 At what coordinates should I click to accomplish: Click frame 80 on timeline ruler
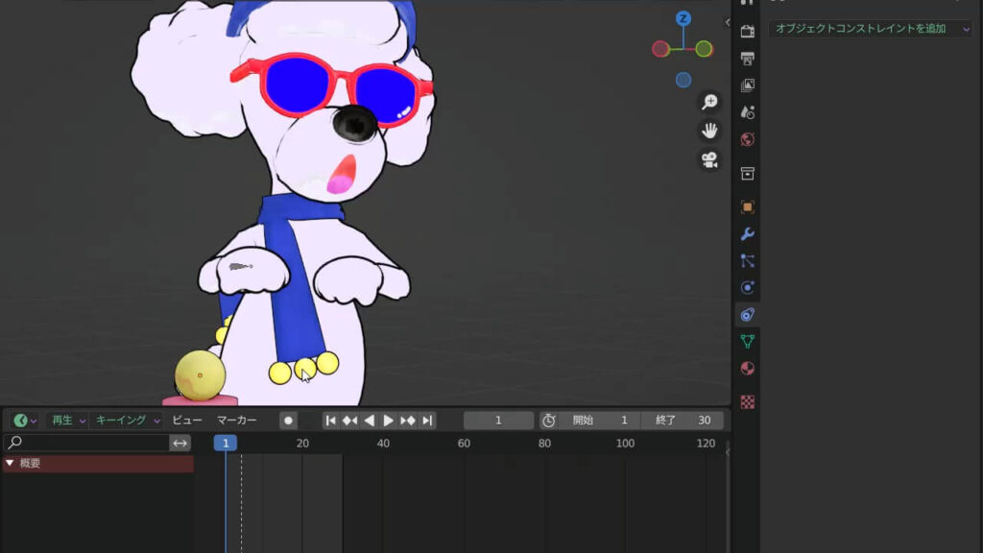tap(544, 444)
